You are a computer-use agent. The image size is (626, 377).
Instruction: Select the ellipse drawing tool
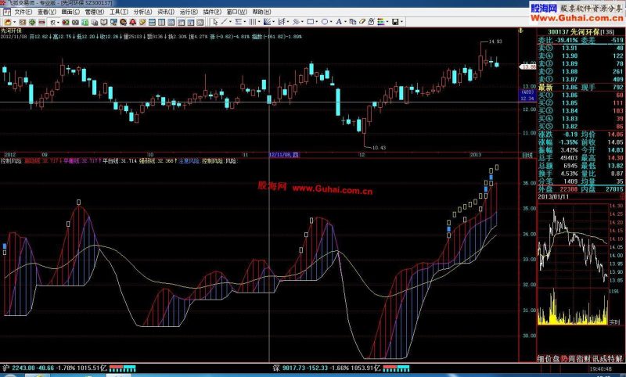click(x=325, y=22)
